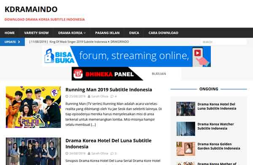The height and width of the screenshot is (165, 253).
Task: Open sidebar link Drama Korea Watcher Subtitle Indonesia
Action: click(x=216, y=126)
